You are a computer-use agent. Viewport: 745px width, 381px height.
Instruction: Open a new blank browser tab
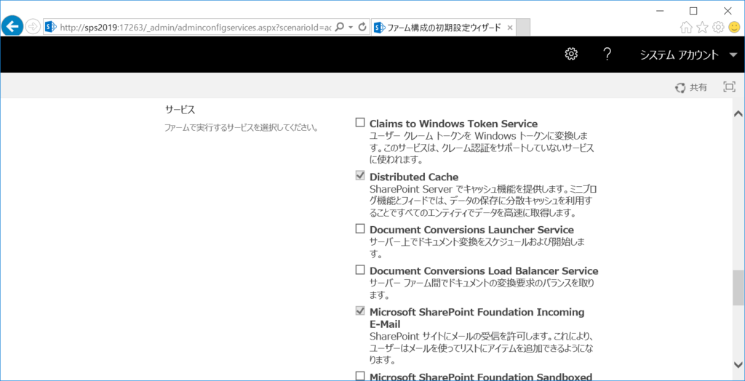tap(523, 28)
